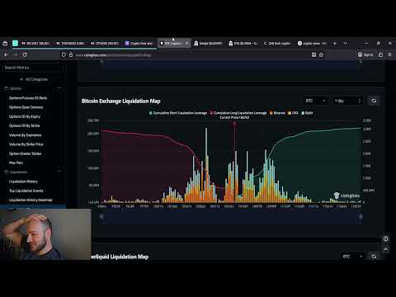This screenshot has height=297, width=396.
Task: Open Options OI By Expiry
Action: [x=25, y=116]
